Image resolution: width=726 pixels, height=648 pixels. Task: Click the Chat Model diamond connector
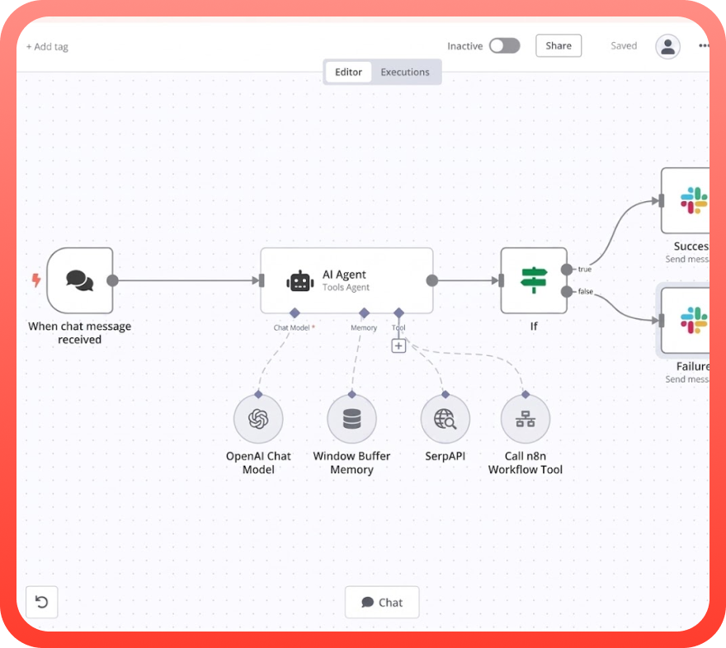click(295, 313)
